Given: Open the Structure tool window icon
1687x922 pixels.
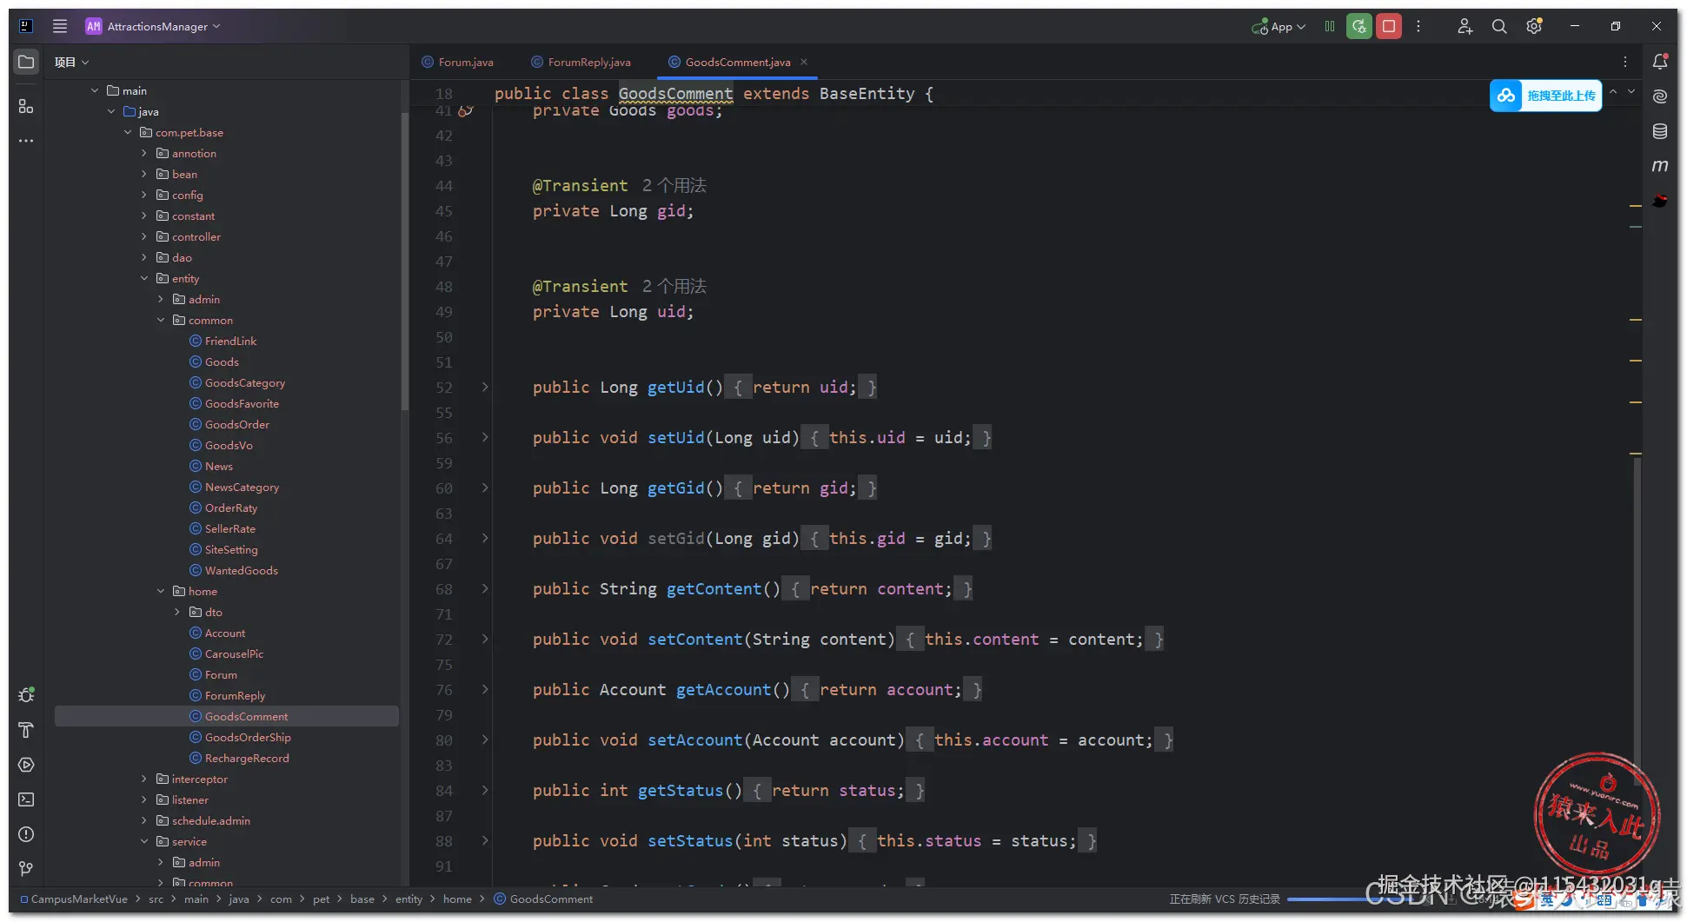Looking at the screenshot, I should [x=26, y=106].
